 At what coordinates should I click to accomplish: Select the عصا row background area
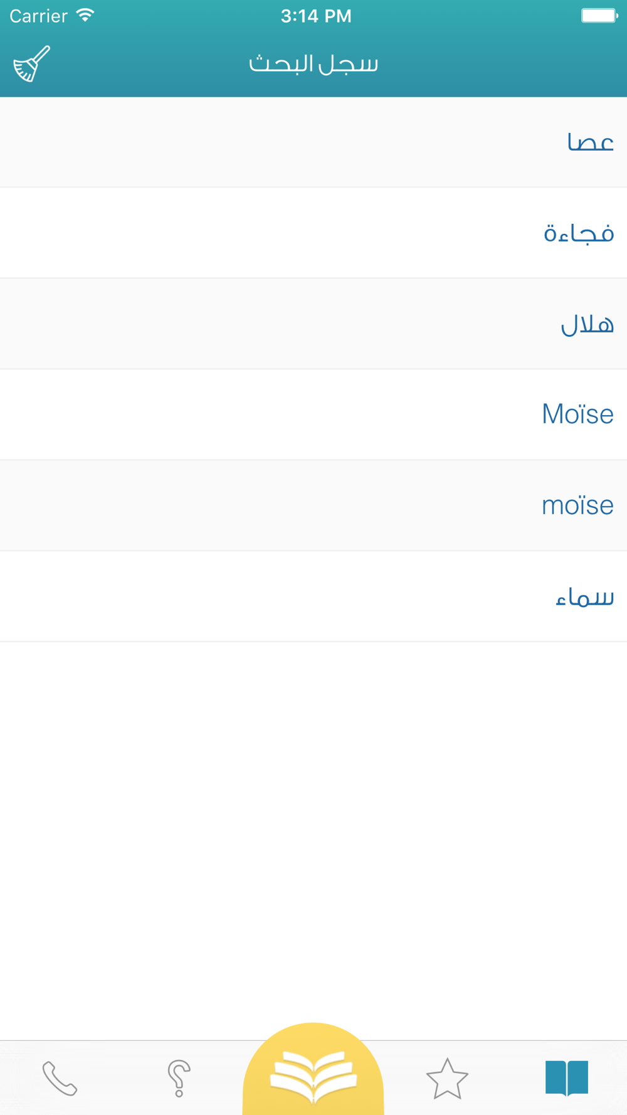pos(313,142)
